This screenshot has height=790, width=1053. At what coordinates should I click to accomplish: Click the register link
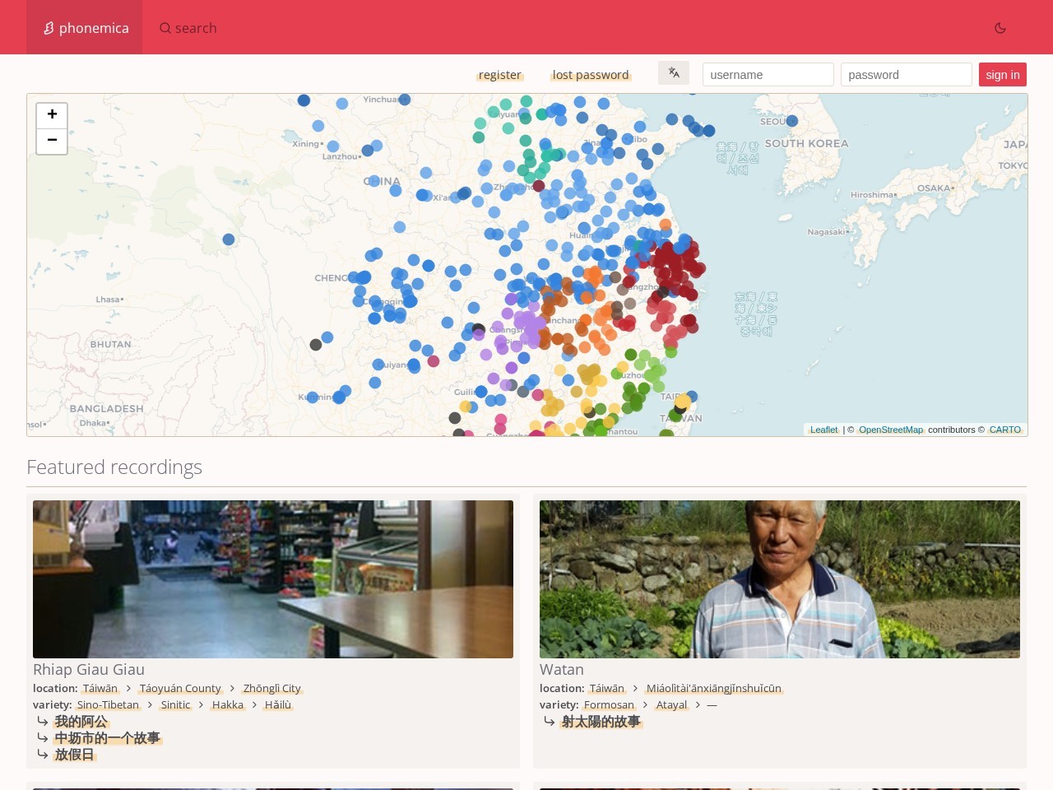(500, 75)
